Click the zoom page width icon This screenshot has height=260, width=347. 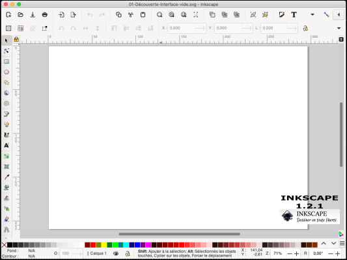195,15
